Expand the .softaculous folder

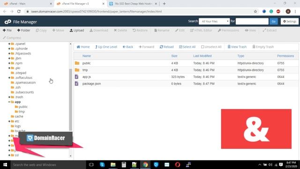pos(9,77)
